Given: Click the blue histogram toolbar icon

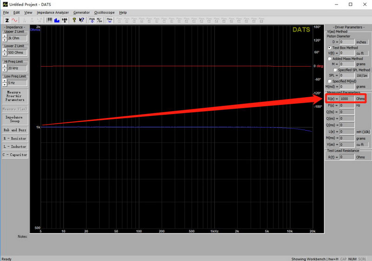Looking at the screenshot, I should (57, 20).
